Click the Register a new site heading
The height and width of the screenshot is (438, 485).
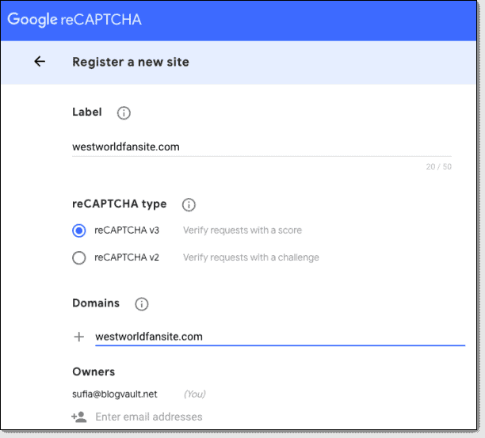pyautogui.click(x=131, y=62)
